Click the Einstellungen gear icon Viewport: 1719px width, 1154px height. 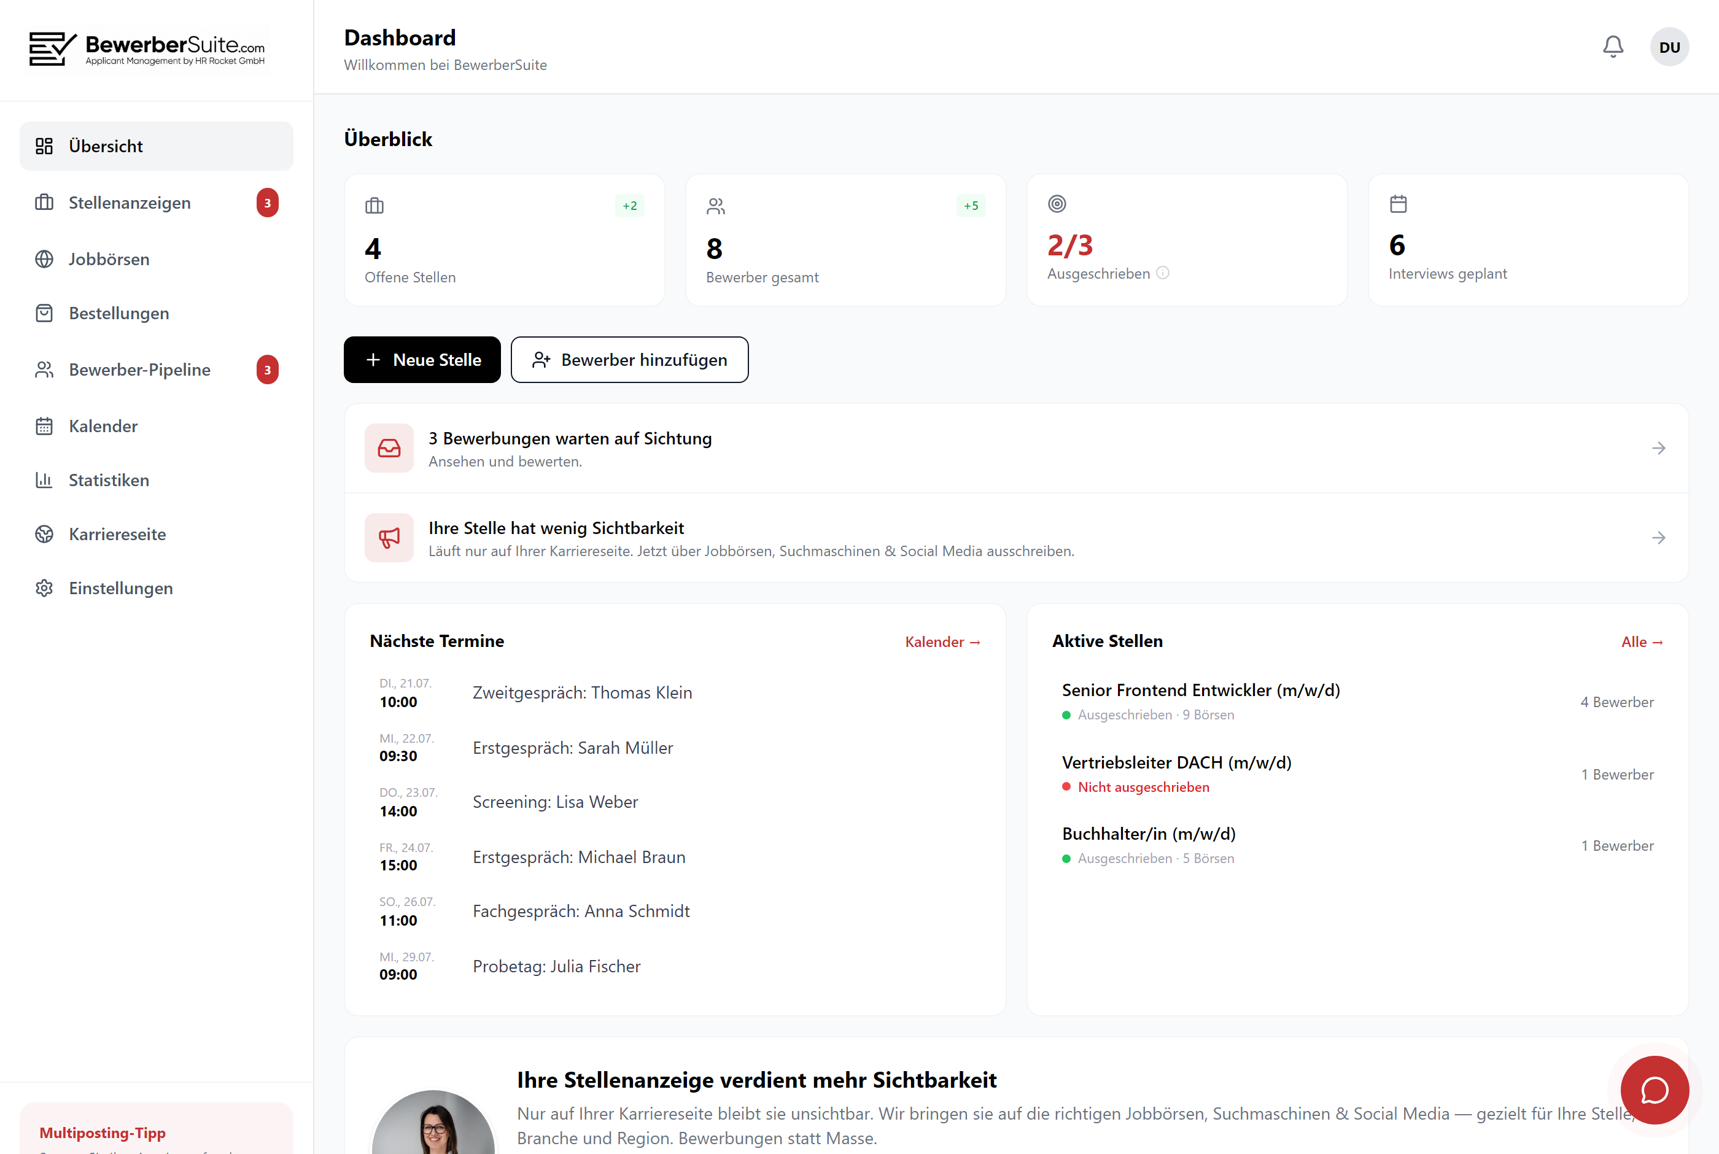[x=44, y=588]
